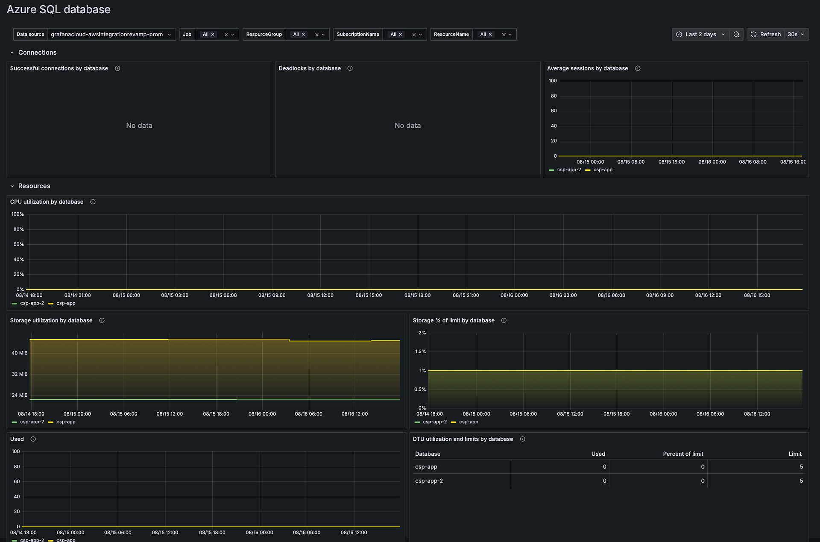Open the Average sessions by database panel title
The image size is (820, 542).
point(587,68)
